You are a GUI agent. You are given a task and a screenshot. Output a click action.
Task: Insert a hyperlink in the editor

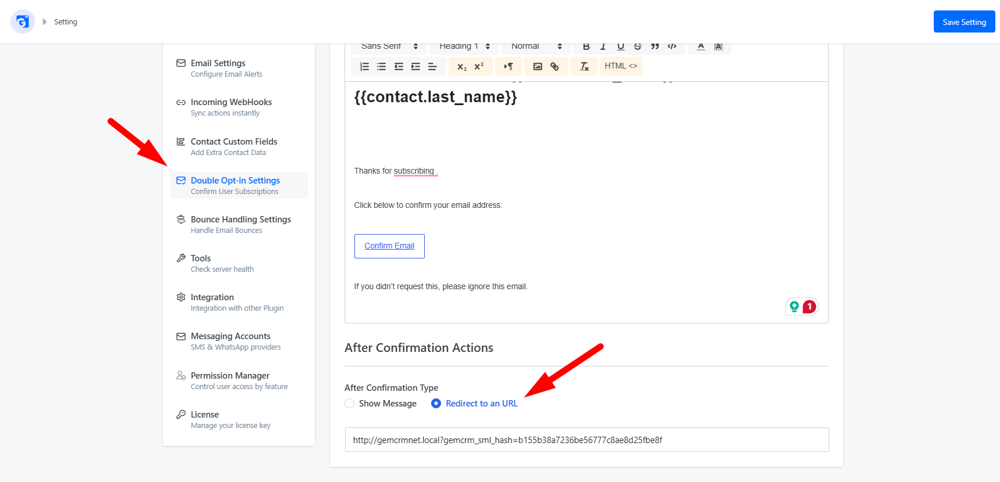click(555, 66)
